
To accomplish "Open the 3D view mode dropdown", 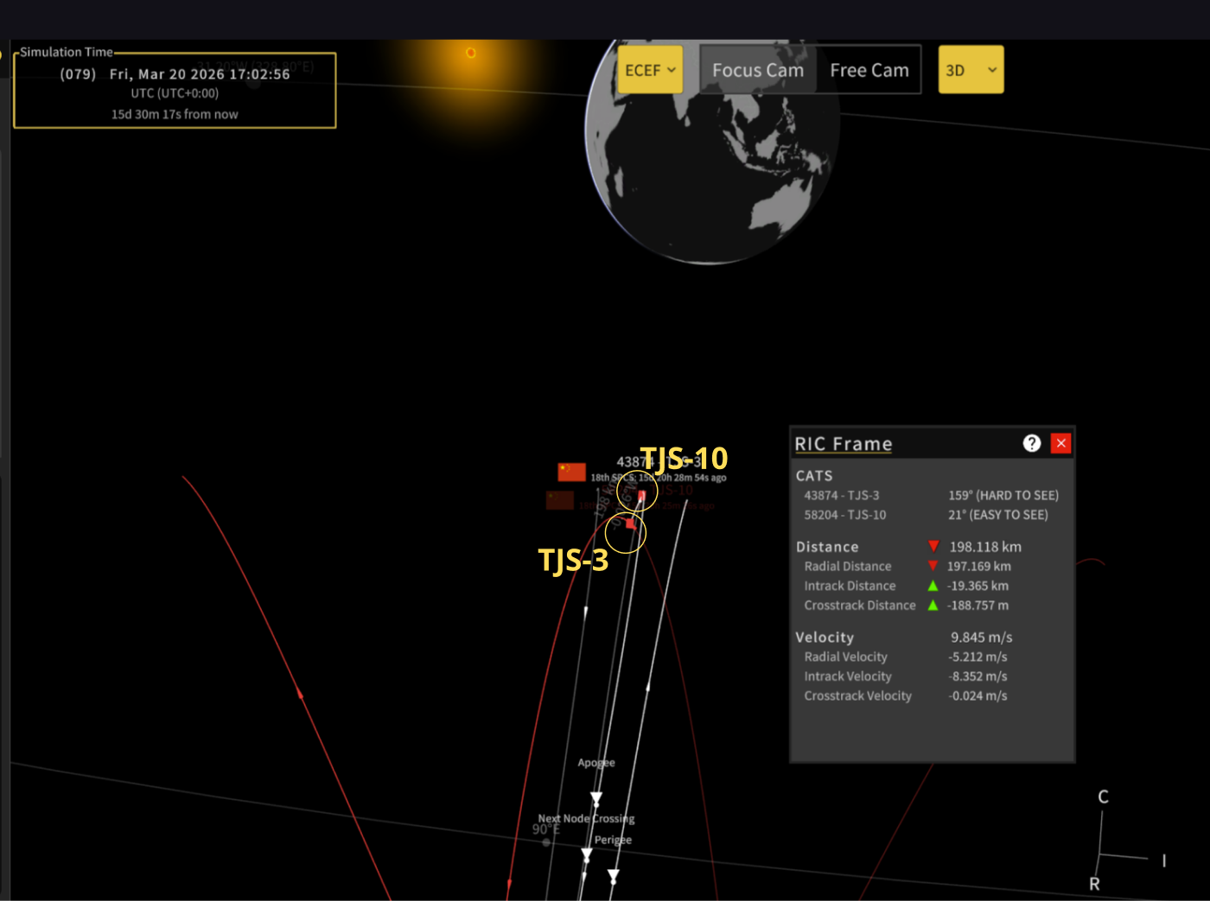I will [971, 70].
